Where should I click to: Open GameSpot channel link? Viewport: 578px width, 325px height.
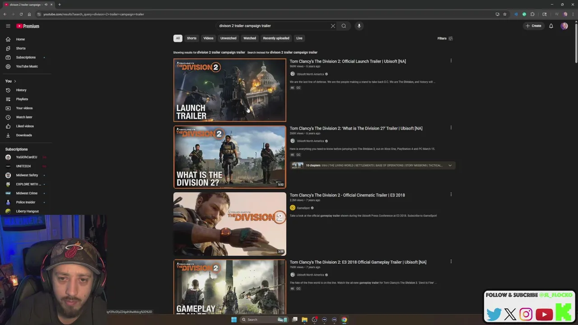pyautogui.click(x=303, y=208)
